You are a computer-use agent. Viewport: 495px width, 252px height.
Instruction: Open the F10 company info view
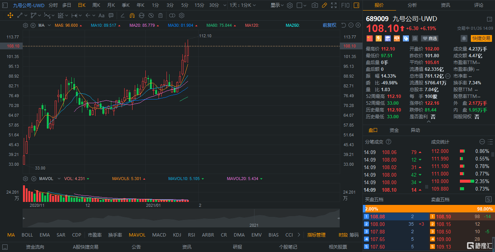[x=345, y=5]
